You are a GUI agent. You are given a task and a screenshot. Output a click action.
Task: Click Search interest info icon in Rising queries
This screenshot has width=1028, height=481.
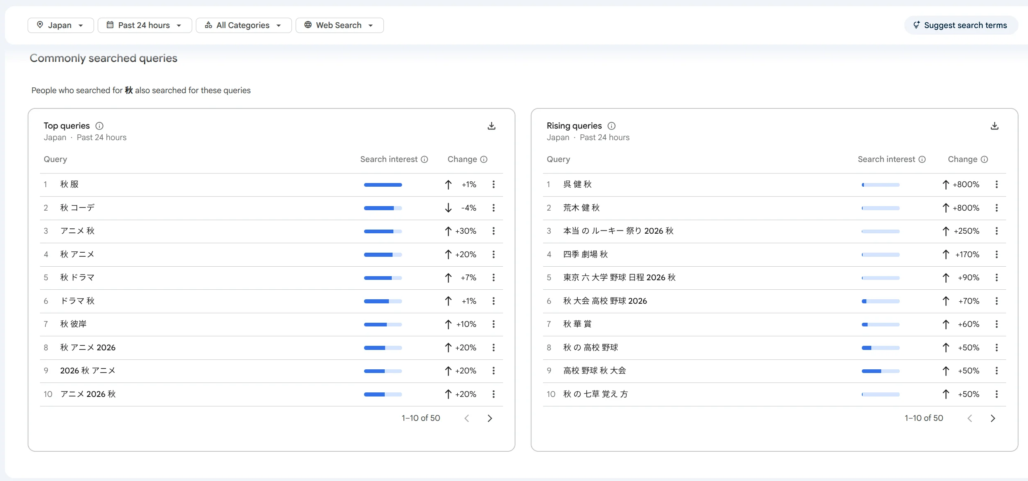pyautogui.click(x=922, y=160)
